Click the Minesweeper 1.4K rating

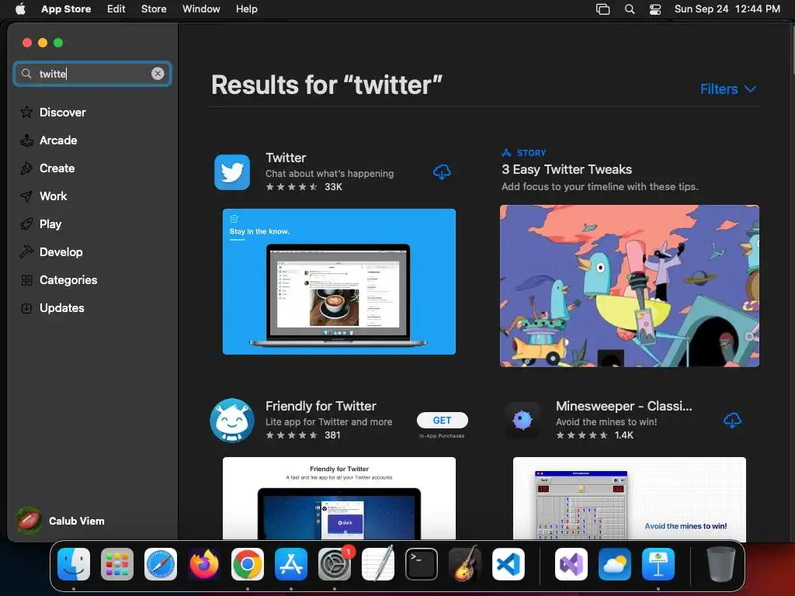point(594,435)
